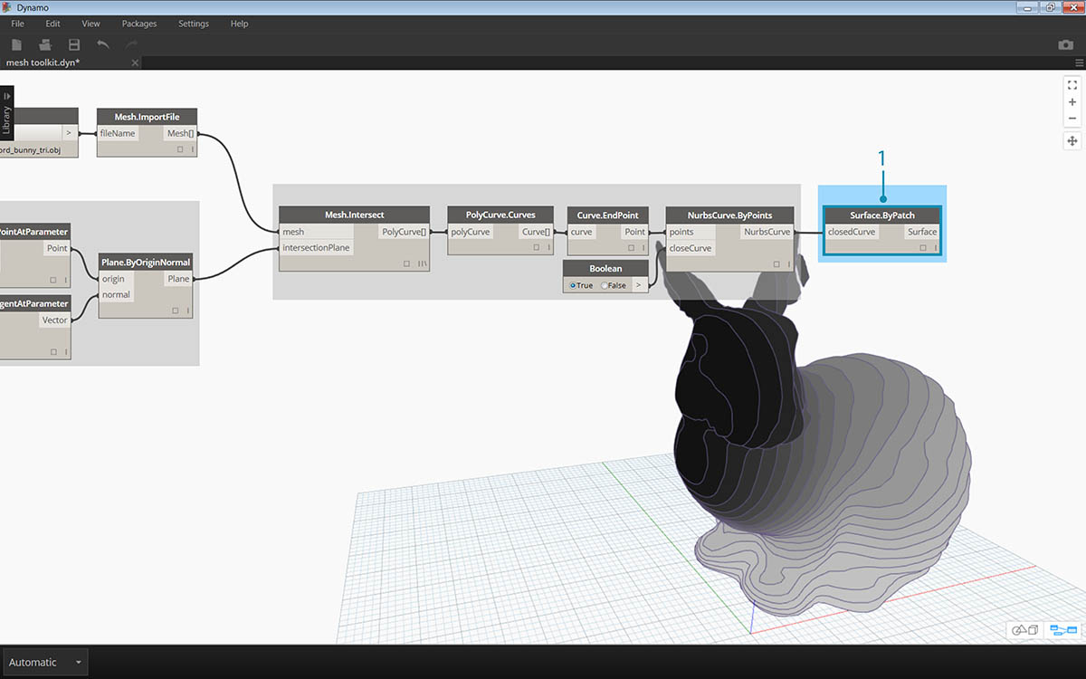
Task: Click the Zoom to Fit icon
Action: pyautogui.click(x=1072, y=85)
